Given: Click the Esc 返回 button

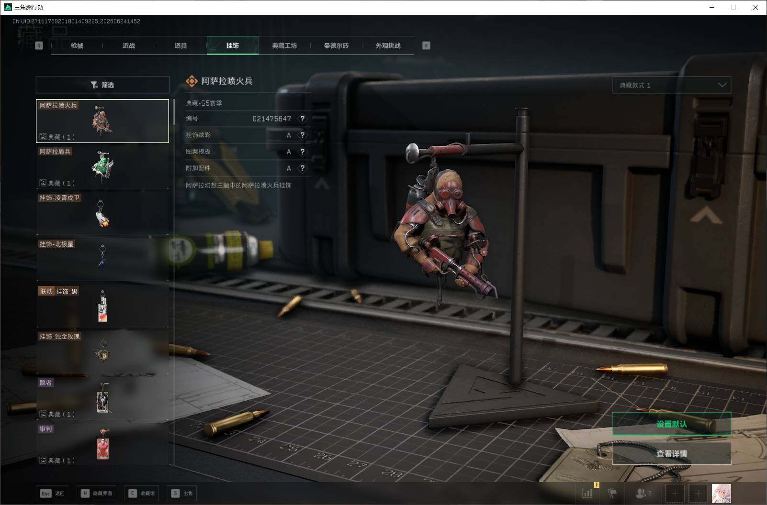Looking at the screenshot, I should tap(52, 493).
